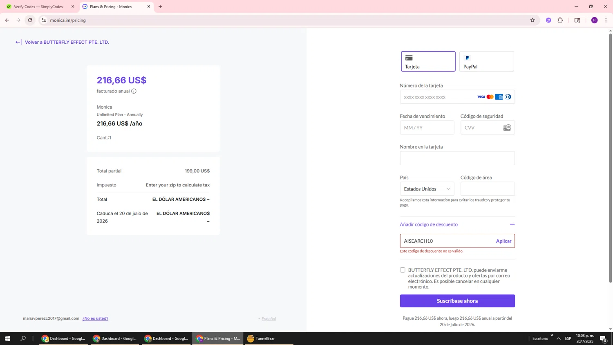
Task: Click the address bar URL monica.im/pricing
Action: (68, 20)
